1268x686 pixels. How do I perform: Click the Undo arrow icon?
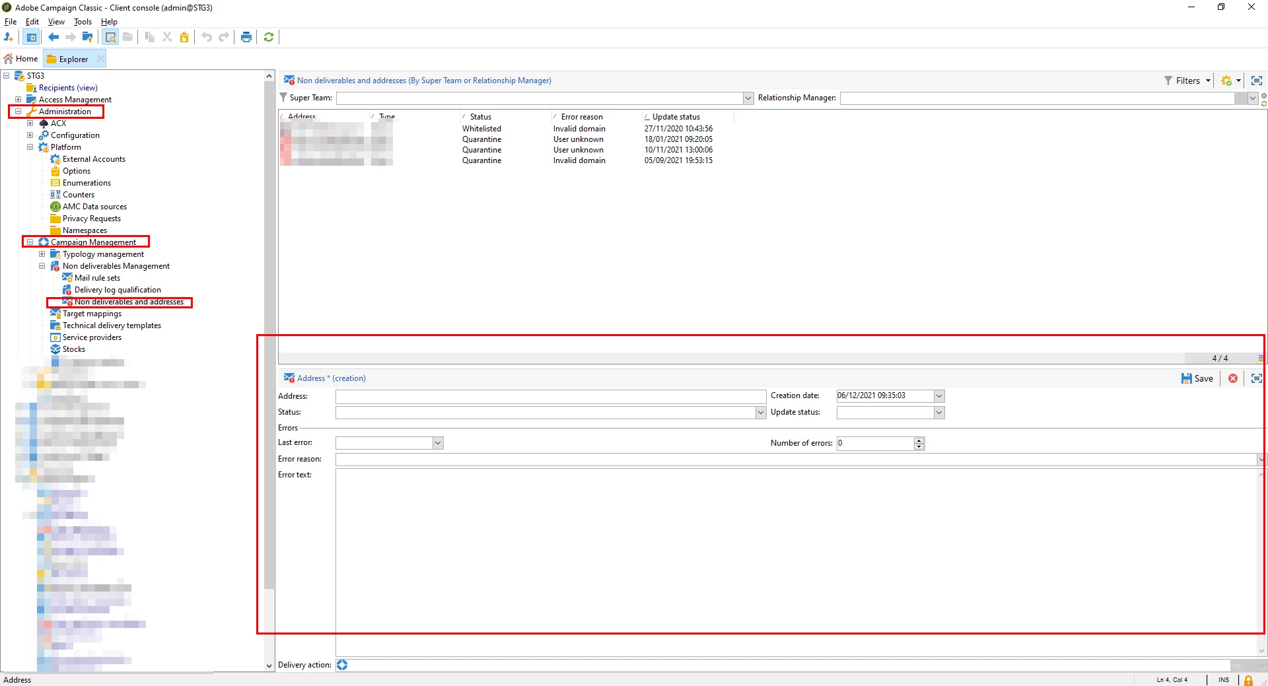click(x=207, y=37)
